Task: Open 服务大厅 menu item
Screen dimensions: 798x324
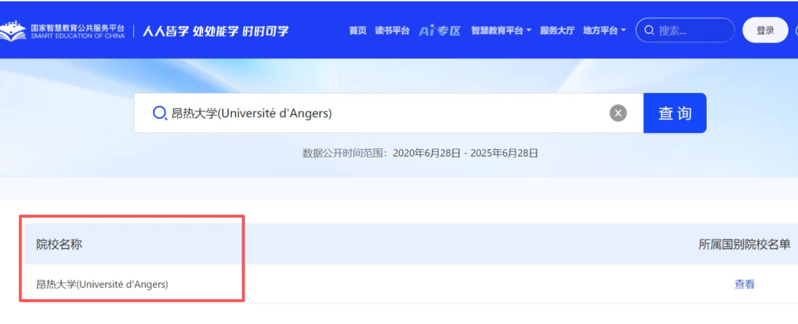Action: (x=557, y=30)
